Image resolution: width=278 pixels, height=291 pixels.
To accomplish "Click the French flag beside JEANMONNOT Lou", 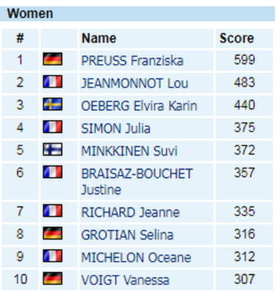I will point(53,82).
